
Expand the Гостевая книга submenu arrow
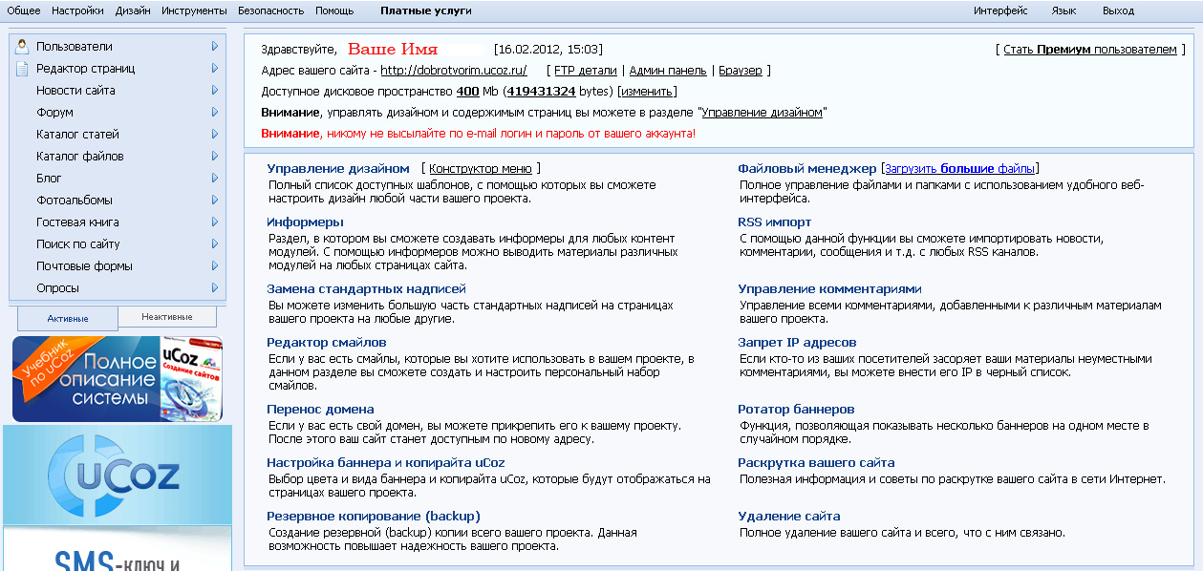(x=215, y=222)
